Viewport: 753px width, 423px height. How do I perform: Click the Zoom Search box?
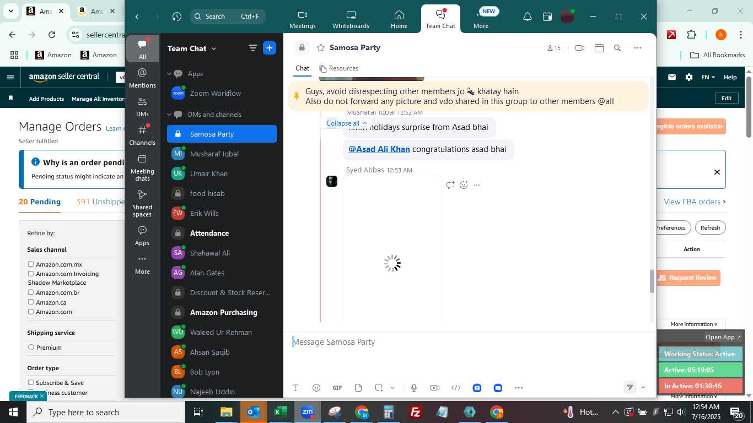tap(228, 17)
